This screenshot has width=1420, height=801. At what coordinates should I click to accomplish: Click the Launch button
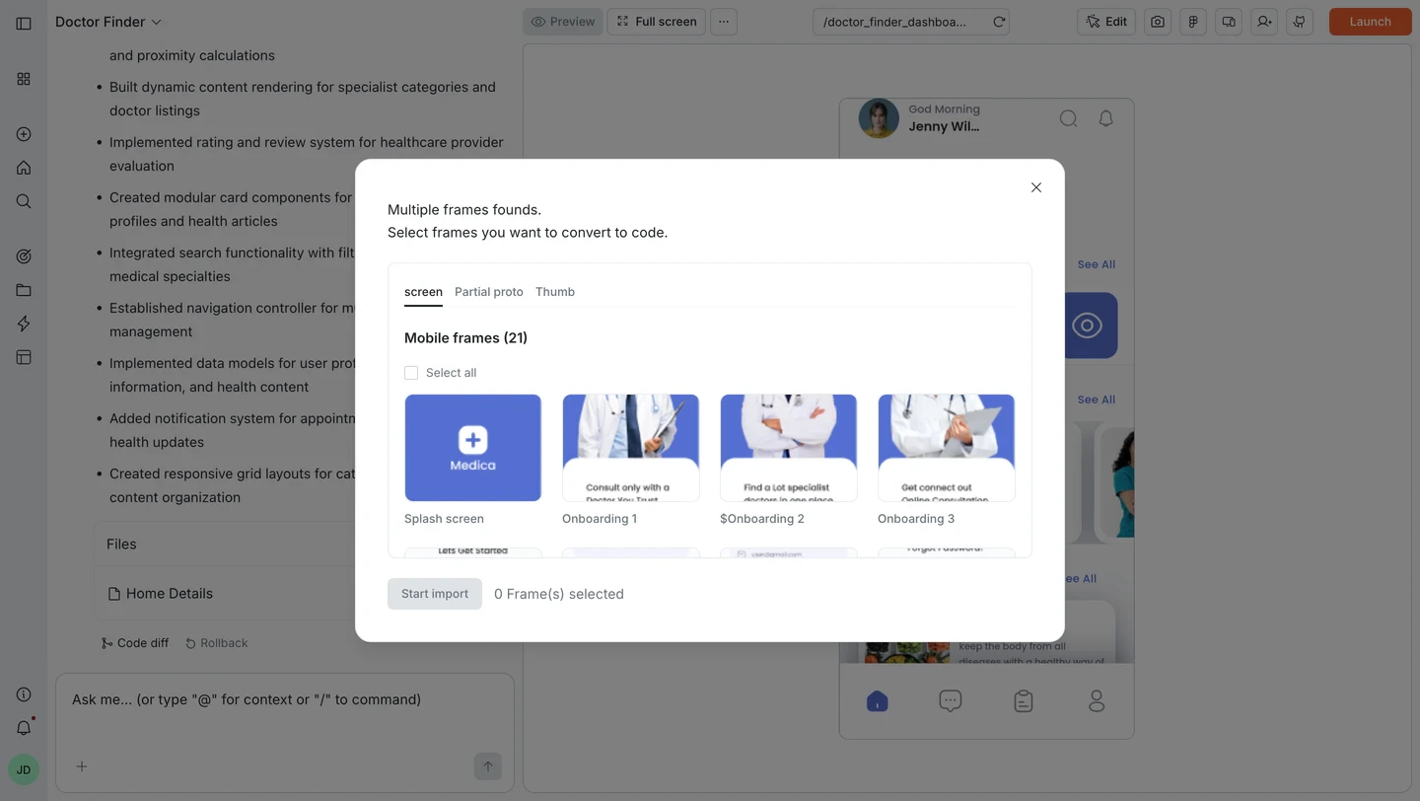[1370, 21]
